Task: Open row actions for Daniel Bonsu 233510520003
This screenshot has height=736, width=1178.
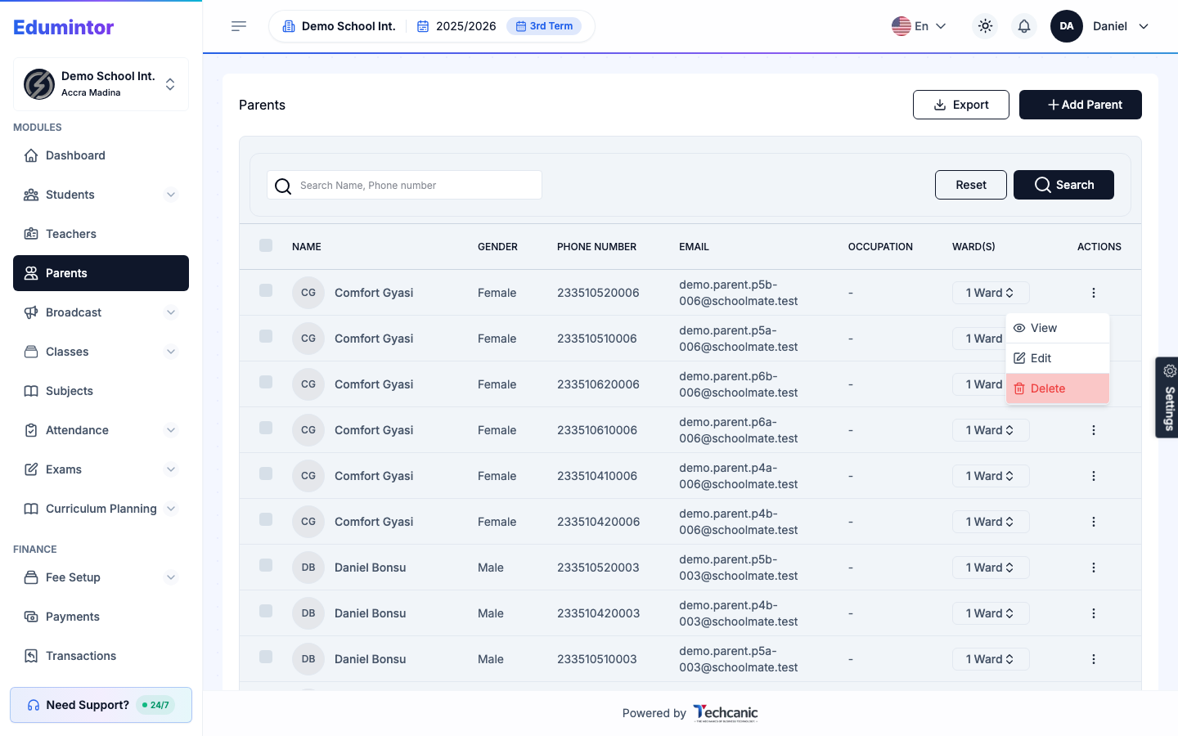Action: [1094, 568]
